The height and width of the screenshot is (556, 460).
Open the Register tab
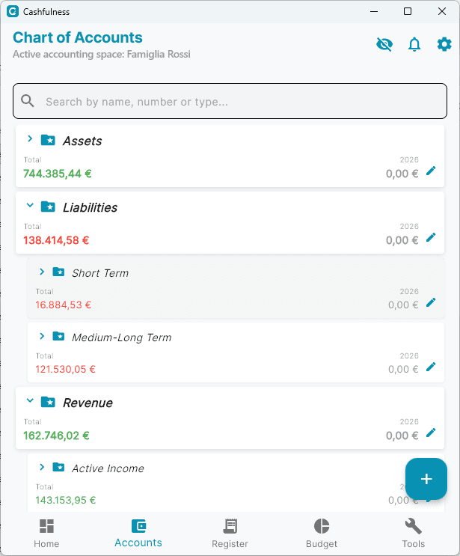(230, 533)
